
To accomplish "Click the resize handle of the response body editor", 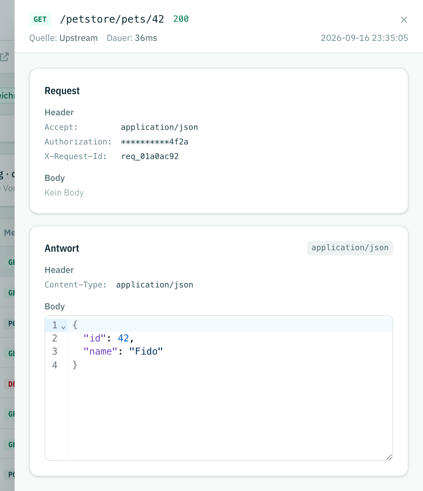I will click(389, 457).
